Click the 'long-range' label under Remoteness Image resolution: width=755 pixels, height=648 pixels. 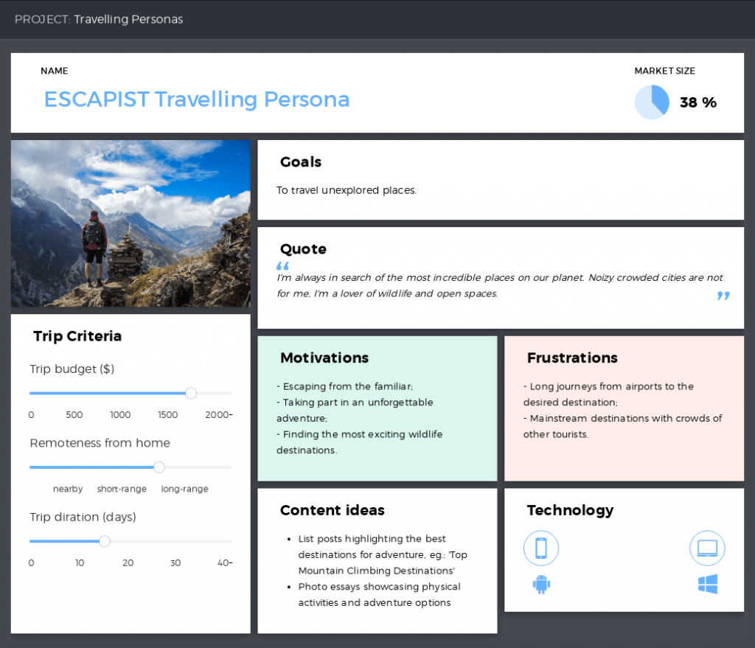pos(184,489)
